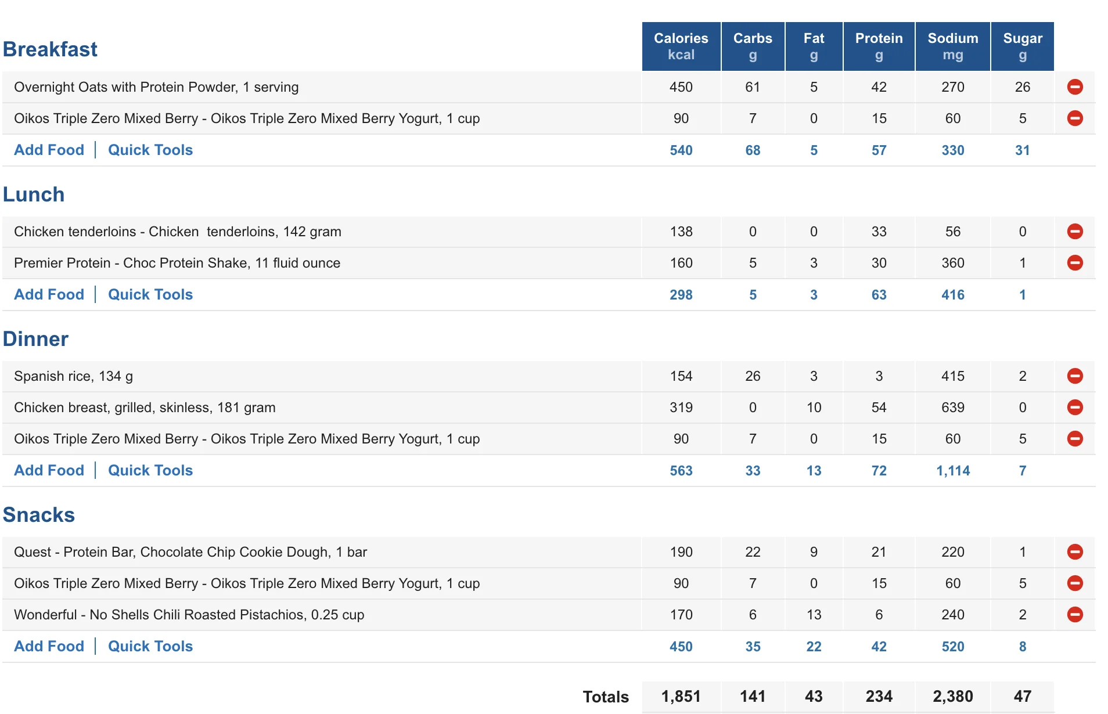Open the Overnight Oats food entry
1108x714 pixels.
pyautogui.click(x=156, y=87)
